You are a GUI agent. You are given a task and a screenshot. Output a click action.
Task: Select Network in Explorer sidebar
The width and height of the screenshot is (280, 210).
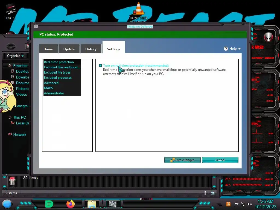coord(20,135)
